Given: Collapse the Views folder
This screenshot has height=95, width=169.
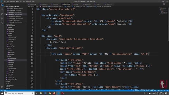Looking at the screenshot, I should click(x=9, y=49).
